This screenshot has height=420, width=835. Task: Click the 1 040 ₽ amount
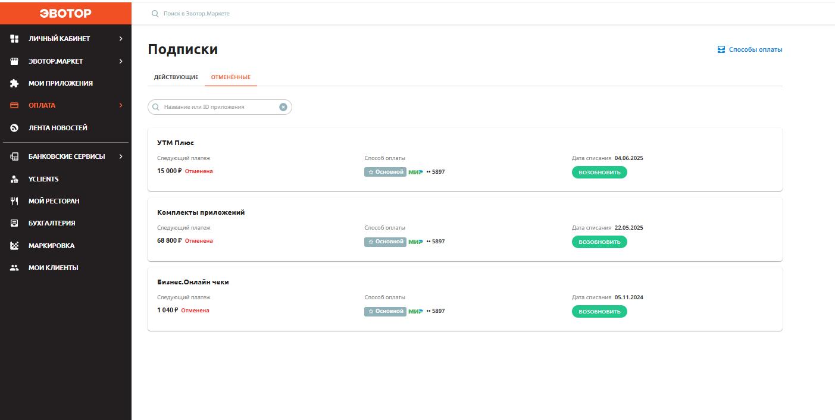click(x=168, y=311)
